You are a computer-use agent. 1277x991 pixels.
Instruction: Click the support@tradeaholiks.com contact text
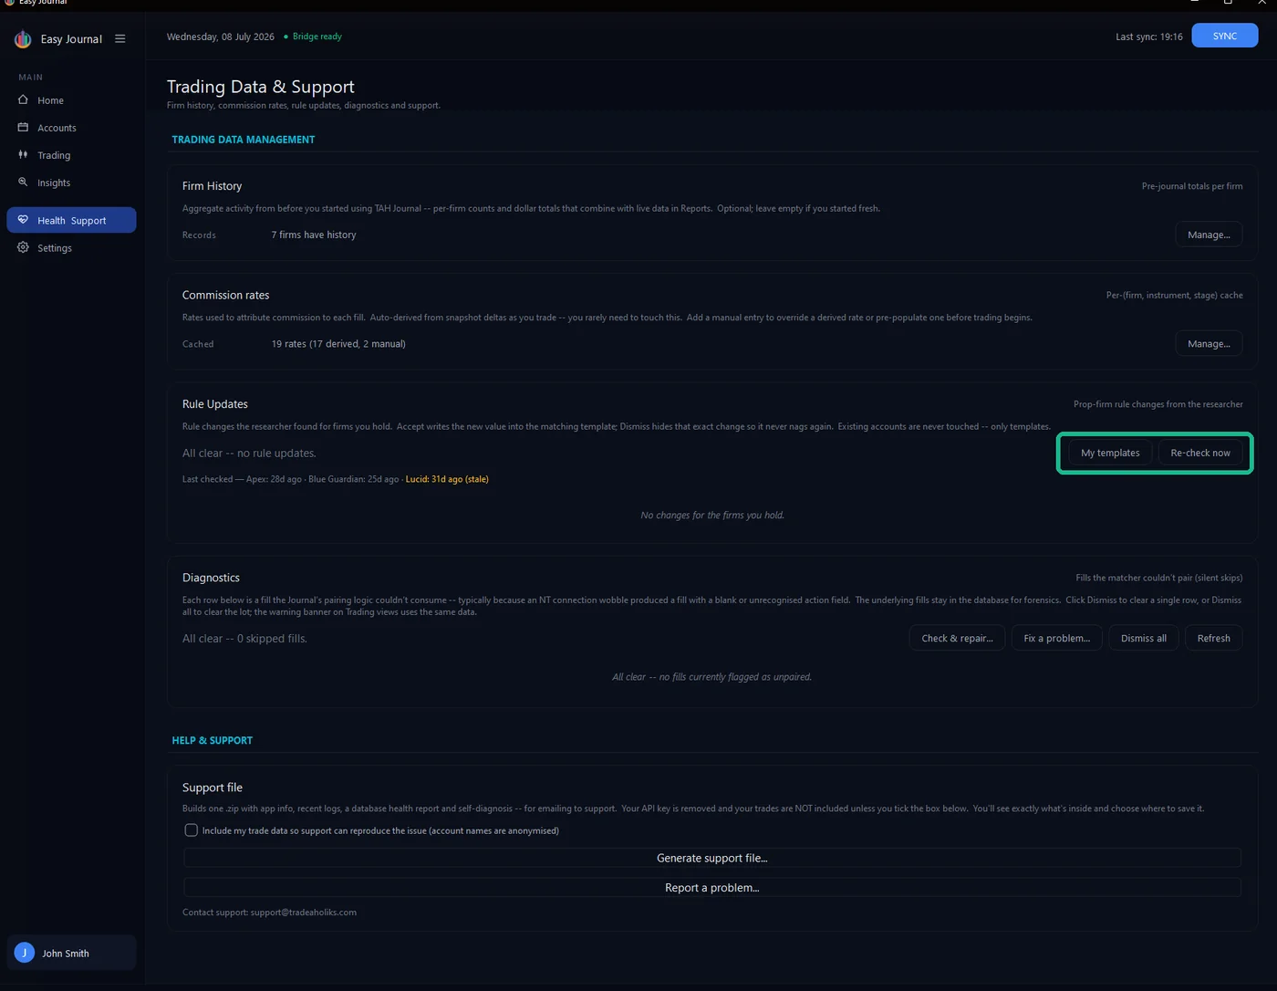click(x=304, y=913)
